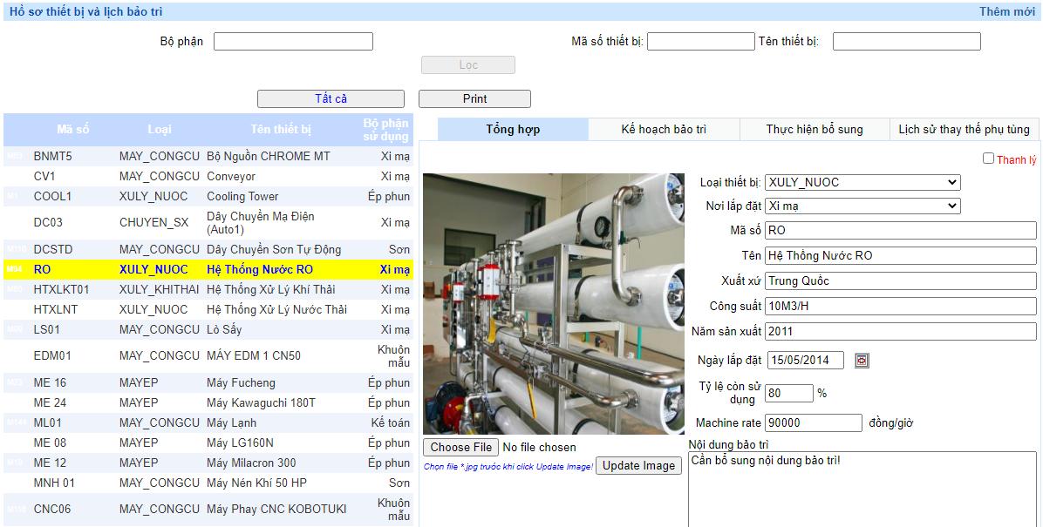Click the Choose File button

(x=461, y=448)
